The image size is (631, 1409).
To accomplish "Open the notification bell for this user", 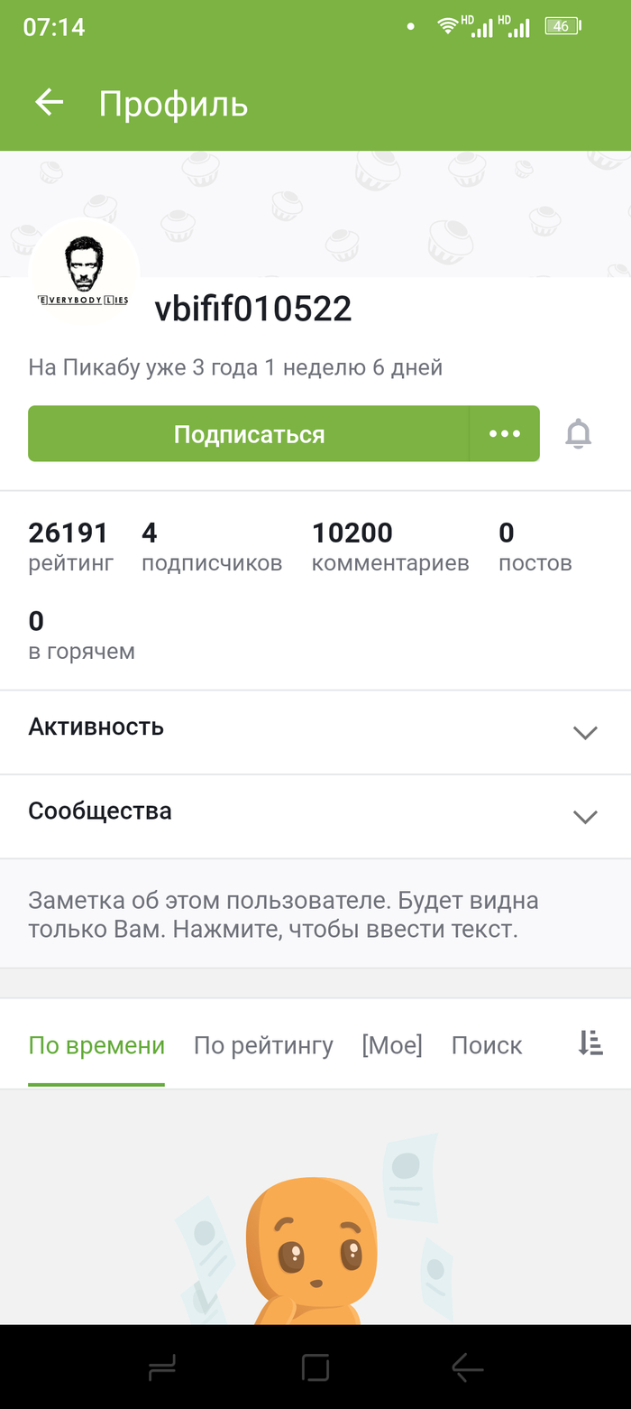I will [x=578, y=433].
